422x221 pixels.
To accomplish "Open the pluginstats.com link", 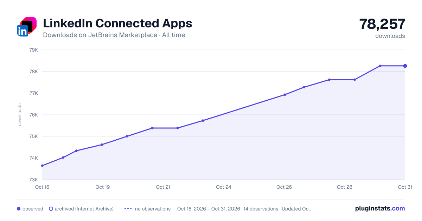I will click(380, 208).
